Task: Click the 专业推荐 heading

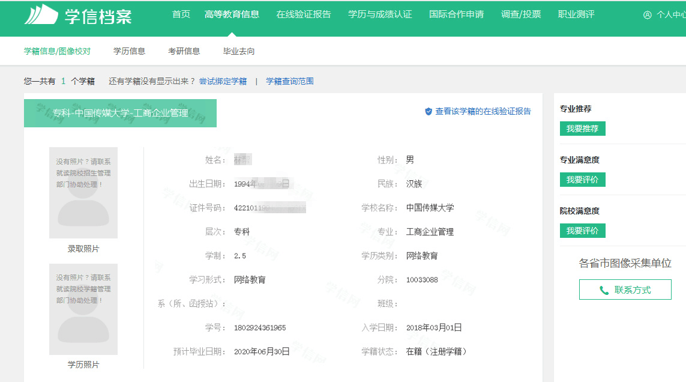Action: (x=576, y=109)
